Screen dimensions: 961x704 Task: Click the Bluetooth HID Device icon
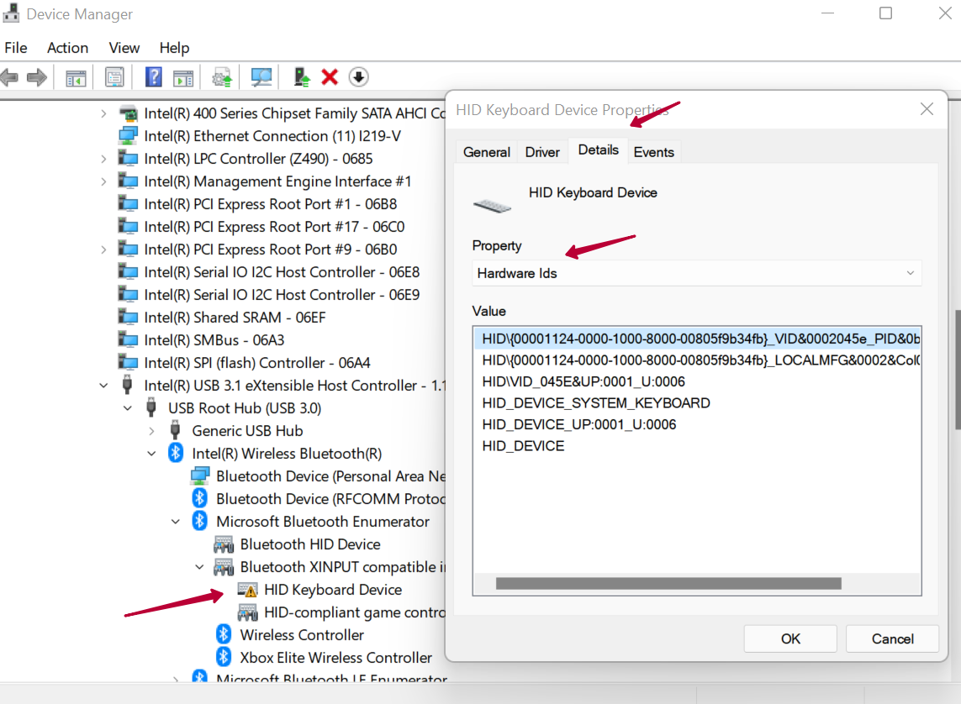(224, 544)
